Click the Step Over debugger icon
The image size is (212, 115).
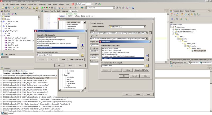tap(63, 8)
